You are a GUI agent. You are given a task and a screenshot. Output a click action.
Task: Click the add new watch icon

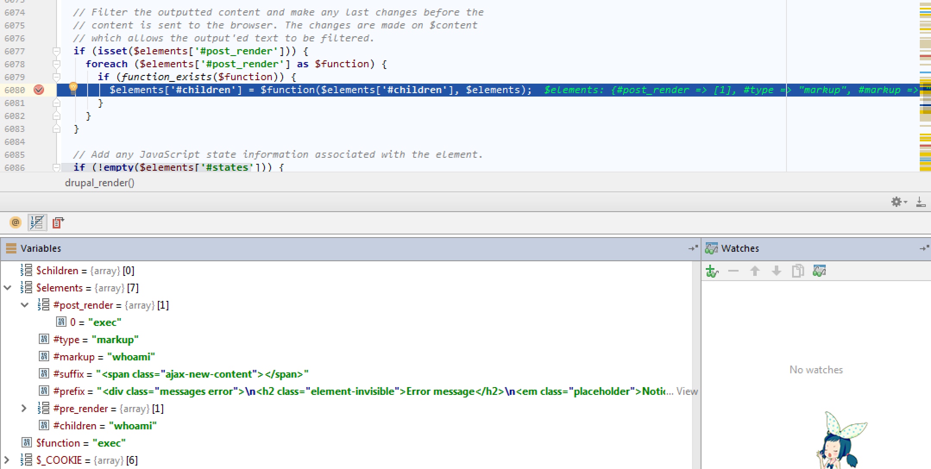tap(712, 271)
